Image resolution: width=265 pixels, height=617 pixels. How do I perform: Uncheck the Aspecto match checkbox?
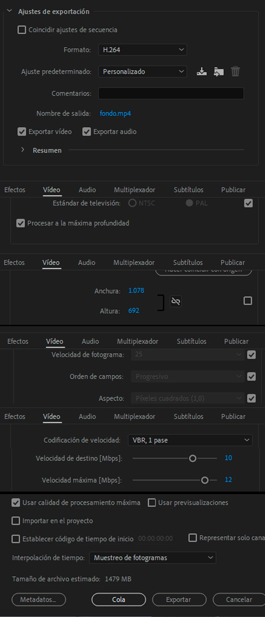[252, 398]
